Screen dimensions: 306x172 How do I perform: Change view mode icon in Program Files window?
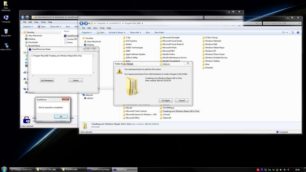(283, 32)
